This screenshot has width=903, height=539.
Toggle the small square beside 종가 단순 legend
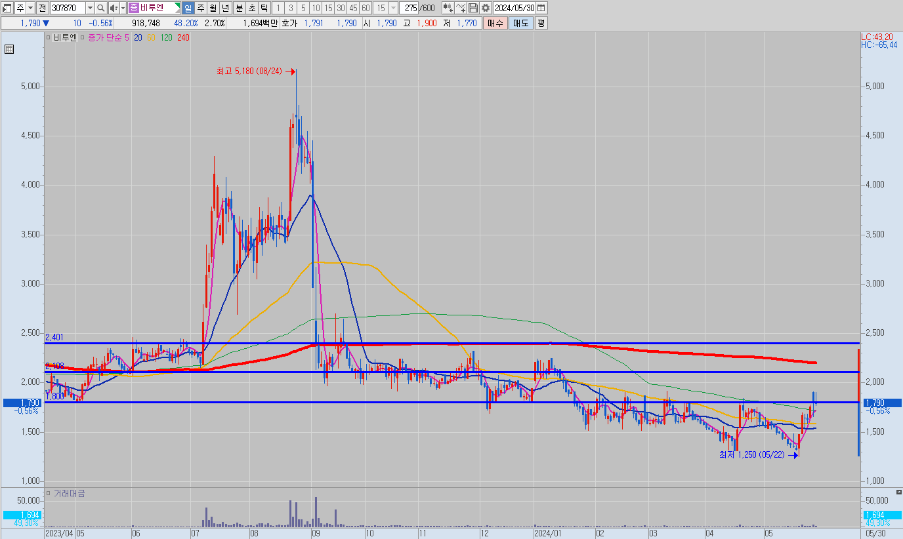(83, 37)
